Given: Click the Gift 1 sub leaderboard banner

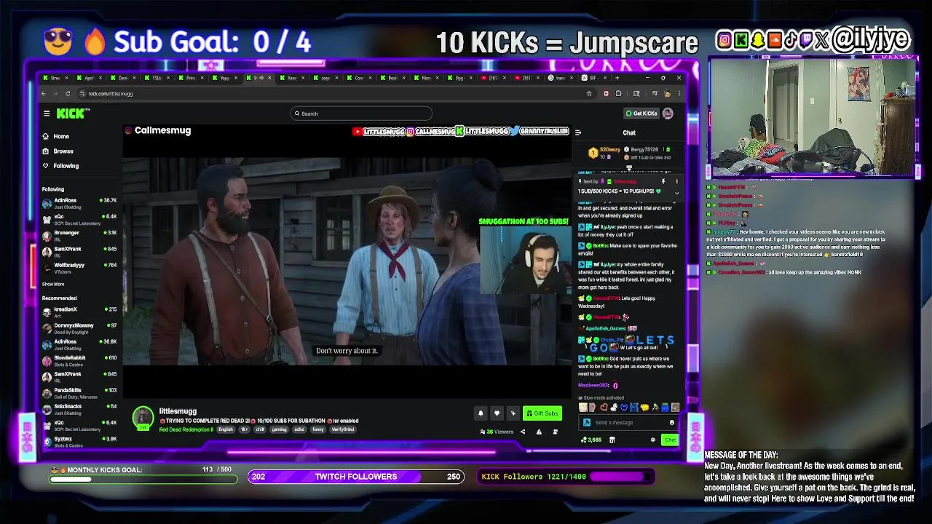Looking at the screenshot, I should pos(647,158).
